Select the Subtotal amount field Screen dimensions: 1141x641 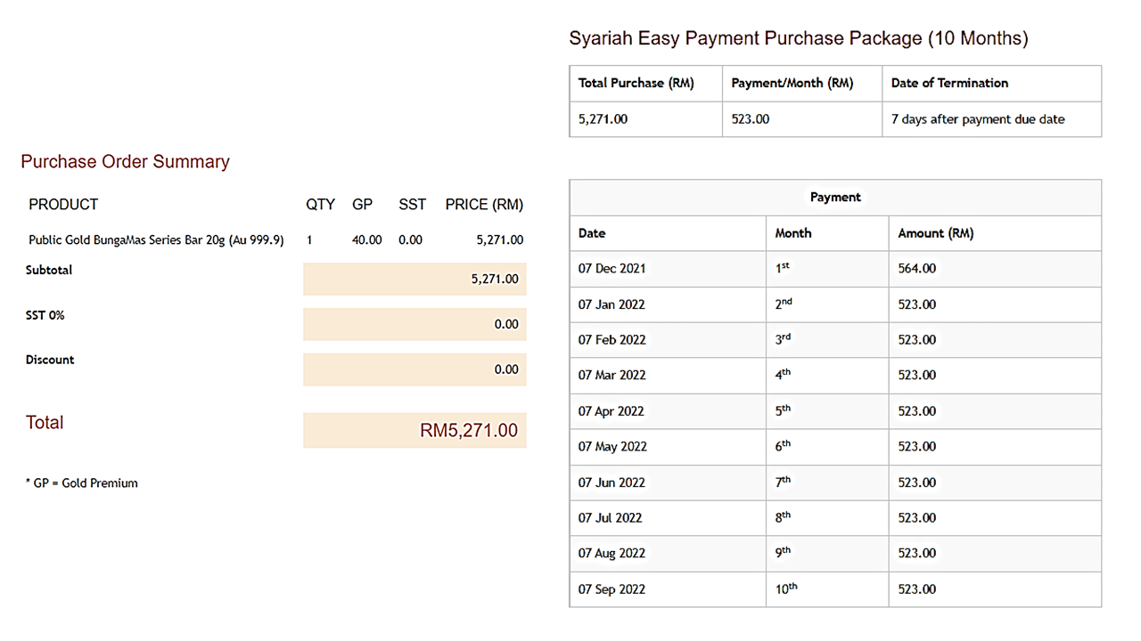pyautogui.click(x=415, y=279)
